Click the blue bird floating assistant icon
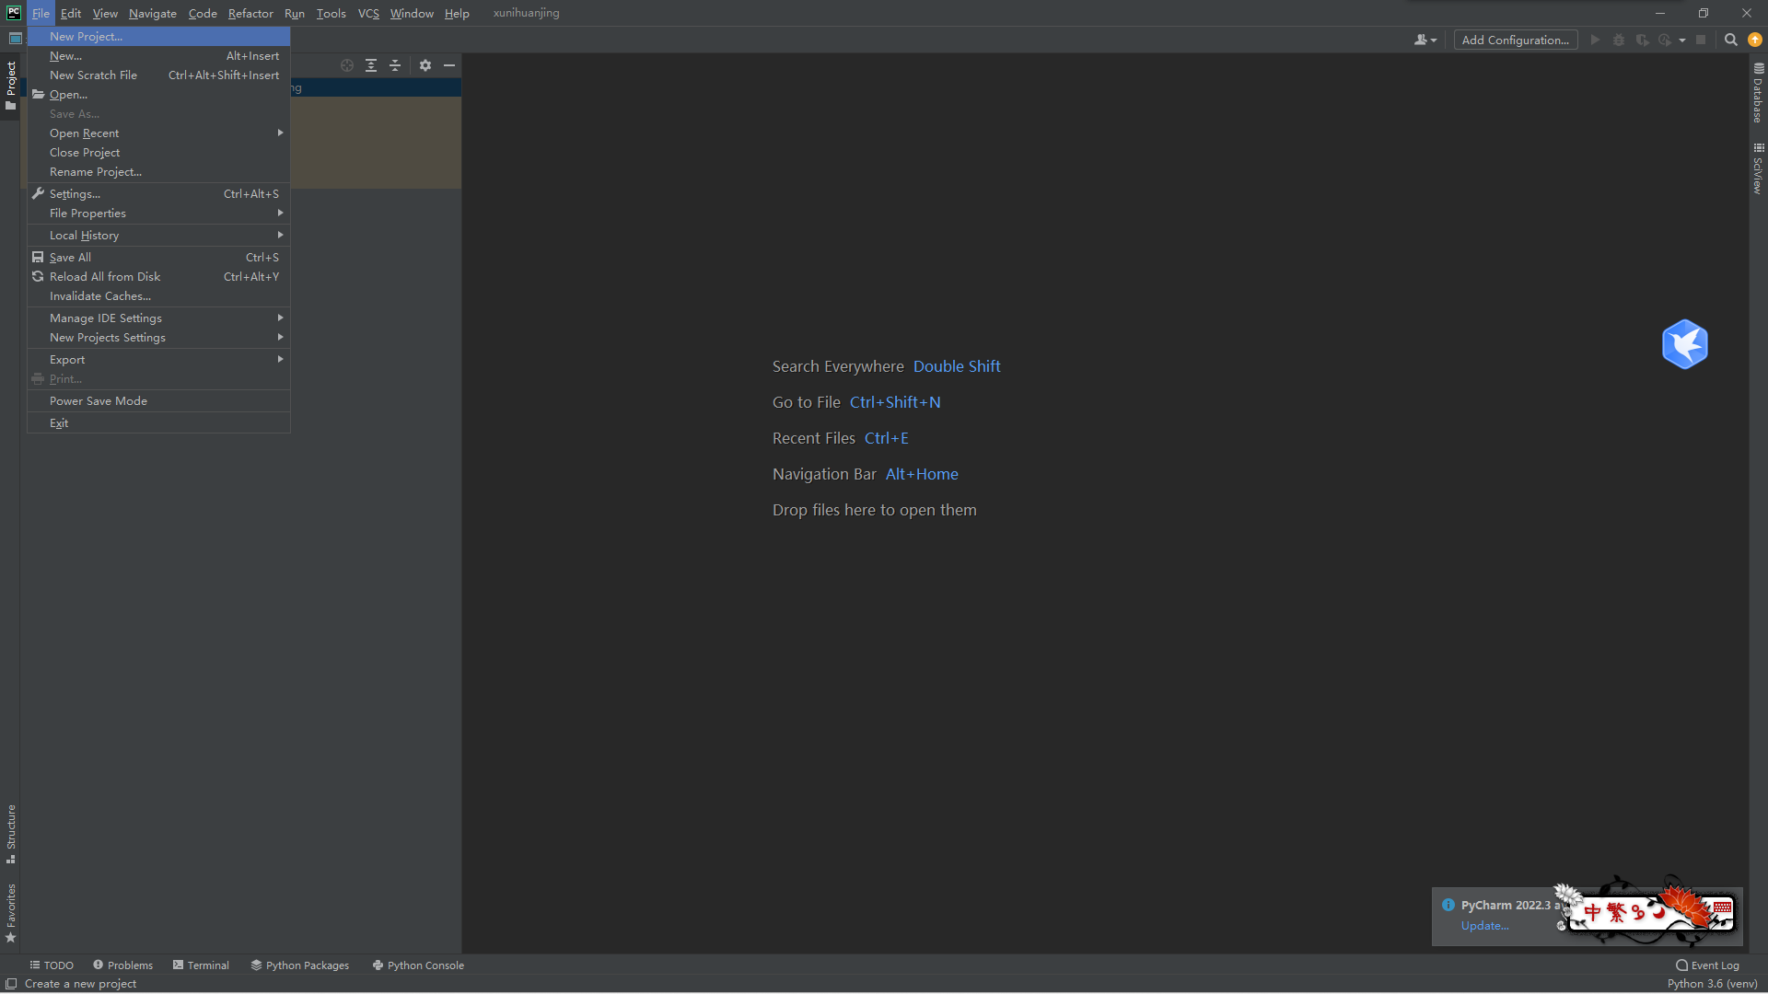1768x994 pixels. (1685, 344)
